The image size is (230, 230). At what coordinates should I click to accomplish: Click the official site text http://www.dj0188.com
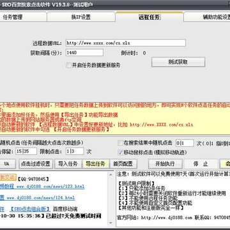point(167,218)
